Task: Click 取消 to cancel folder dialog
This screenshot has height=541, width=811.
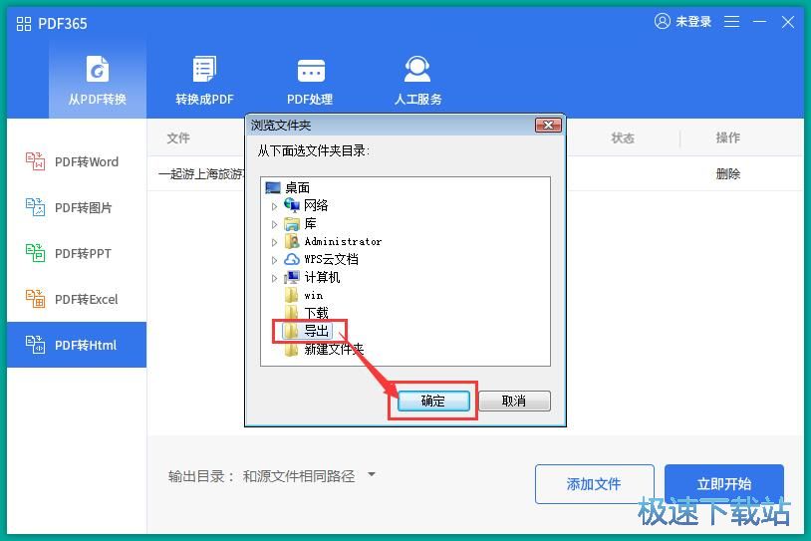Action: coord(514,401)
